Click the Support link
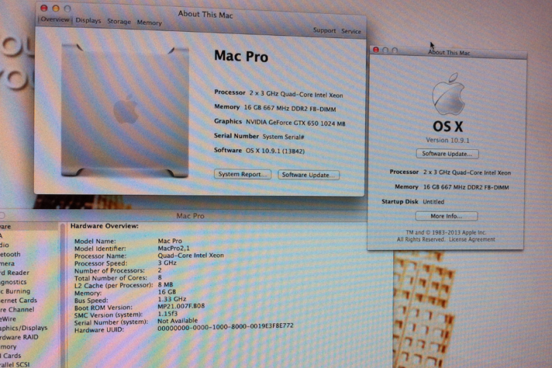Image resolution: width=552 pixels, height=368 pixels. (324, 30)
